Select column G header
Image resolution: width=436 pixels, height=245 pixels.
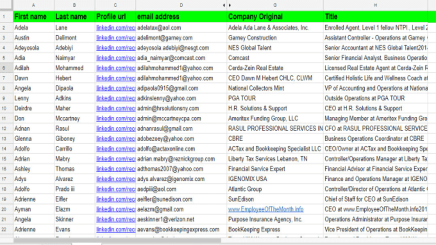tap(275, 5)
